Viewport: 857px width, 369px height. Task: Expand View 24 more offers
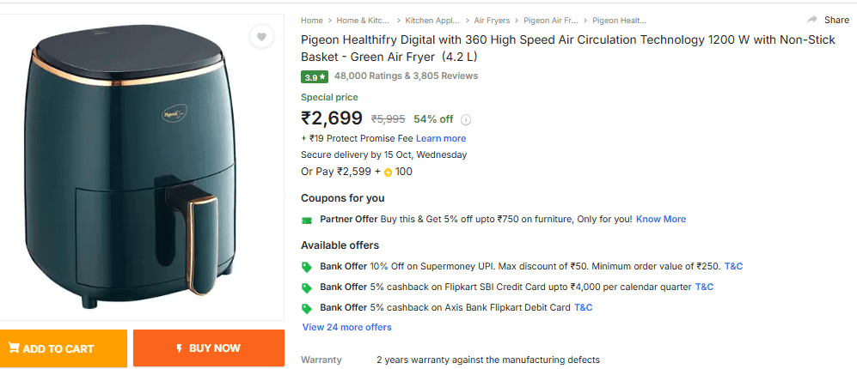pos(346,327)
